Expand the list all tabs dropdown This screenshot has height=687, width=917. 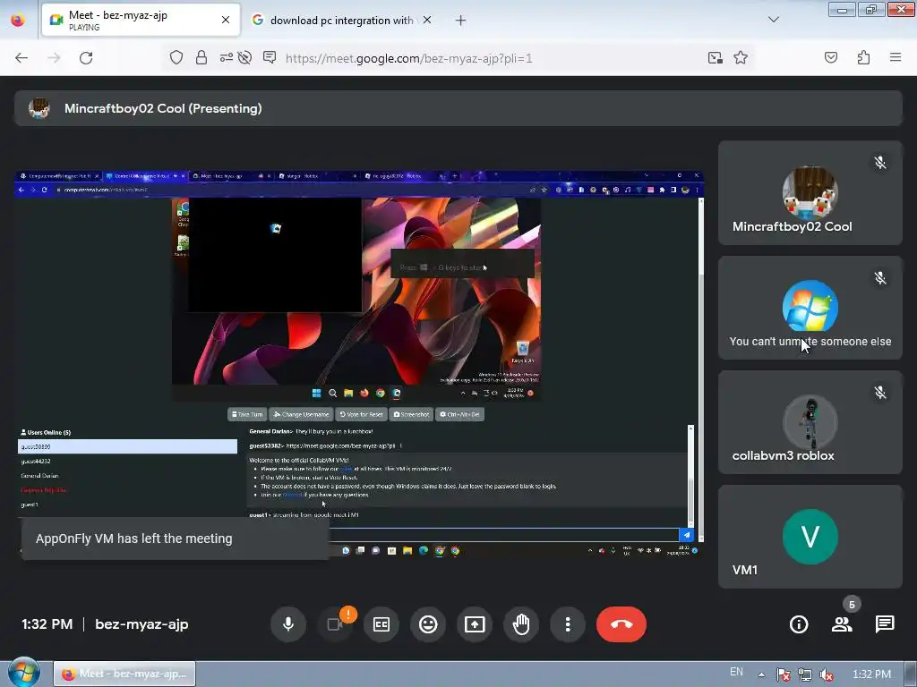[x=773, y=20]
